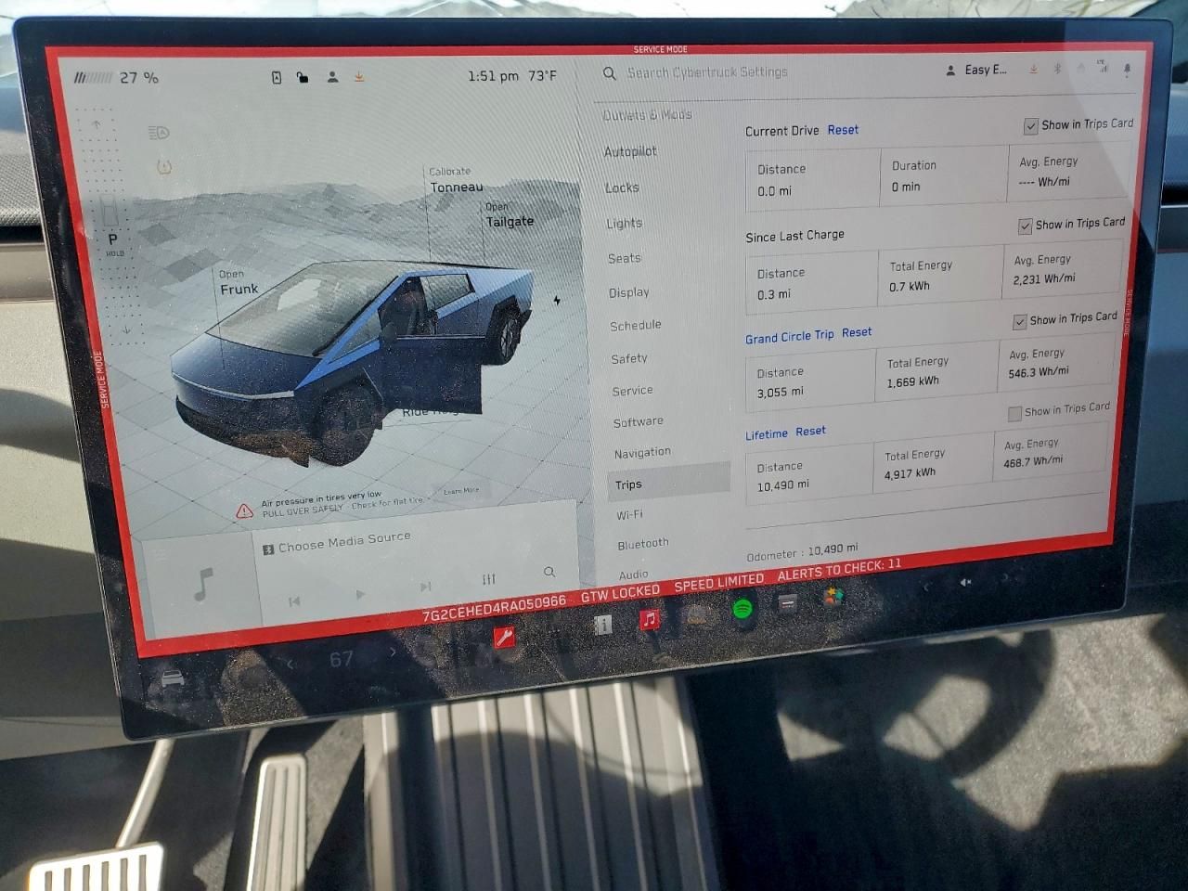The width and height of the screenshot is (1188, 891).
Task: Open the red Music app icon
Action: point(649,619)
